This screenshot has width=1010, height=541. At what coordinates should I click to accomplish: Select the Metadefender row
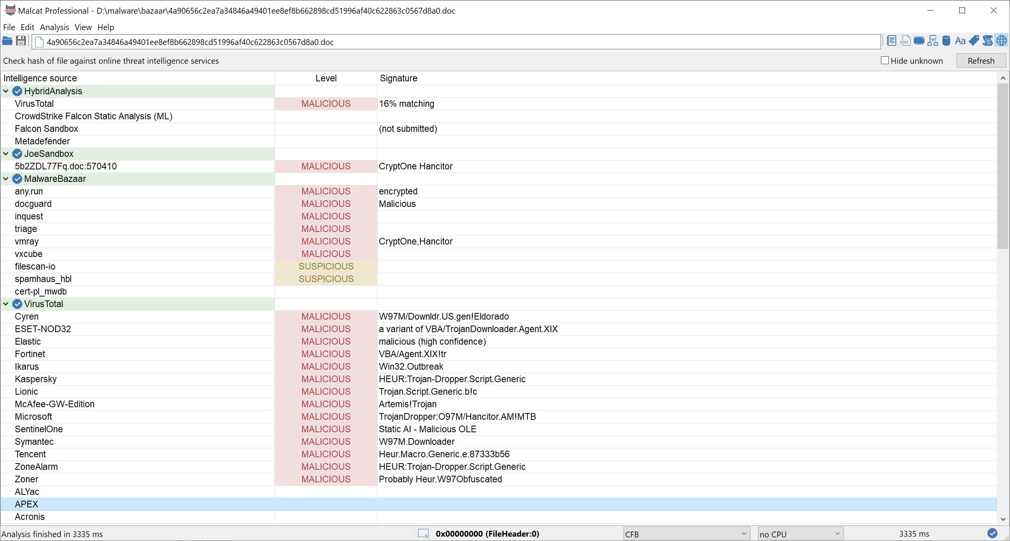[499, 141]
